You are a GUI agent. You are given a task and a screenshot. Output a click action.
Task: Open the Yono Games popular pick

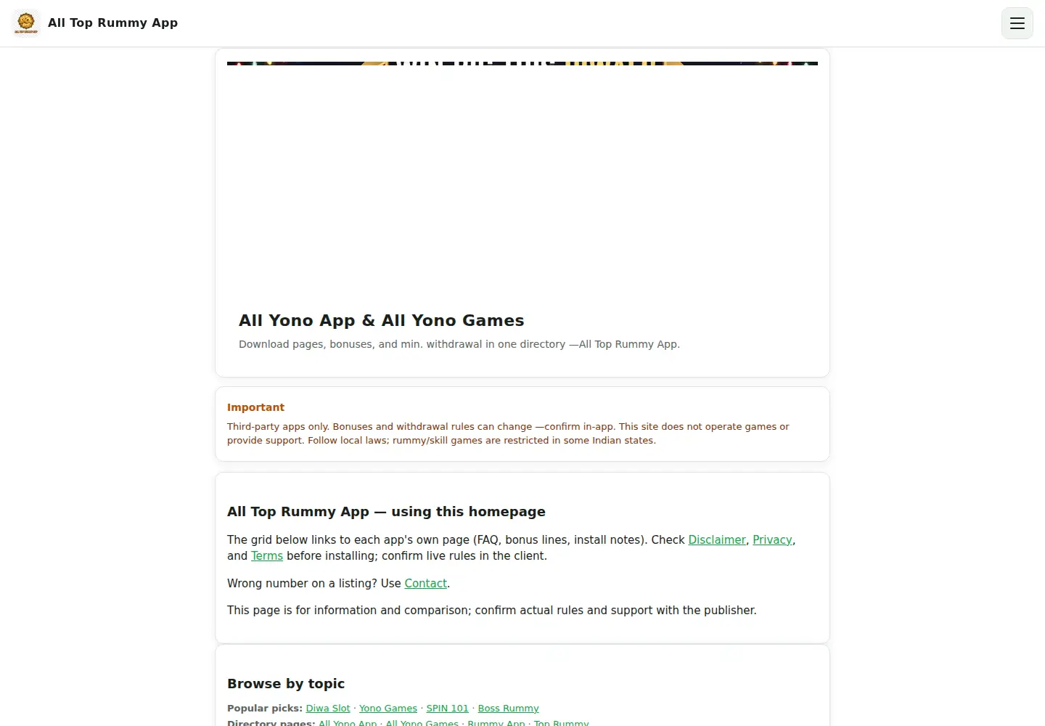[x=388, y=708]
